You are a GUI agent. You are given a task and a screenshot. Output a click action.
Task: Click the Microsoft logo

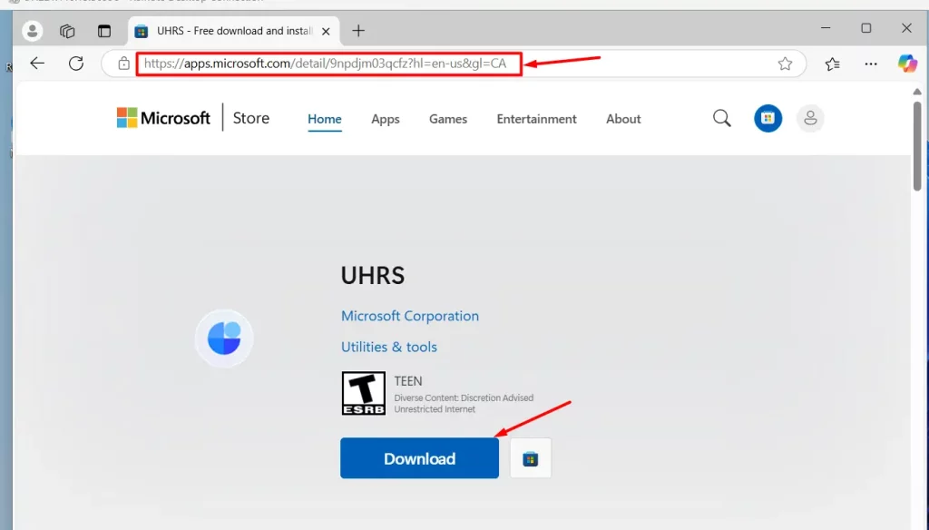coord(163,118)
